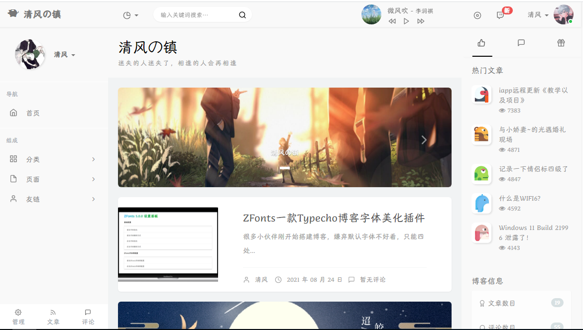Open article ZFonts一款Typecho博客字体美化插件
Screen dimensions: 583x330
334,218
